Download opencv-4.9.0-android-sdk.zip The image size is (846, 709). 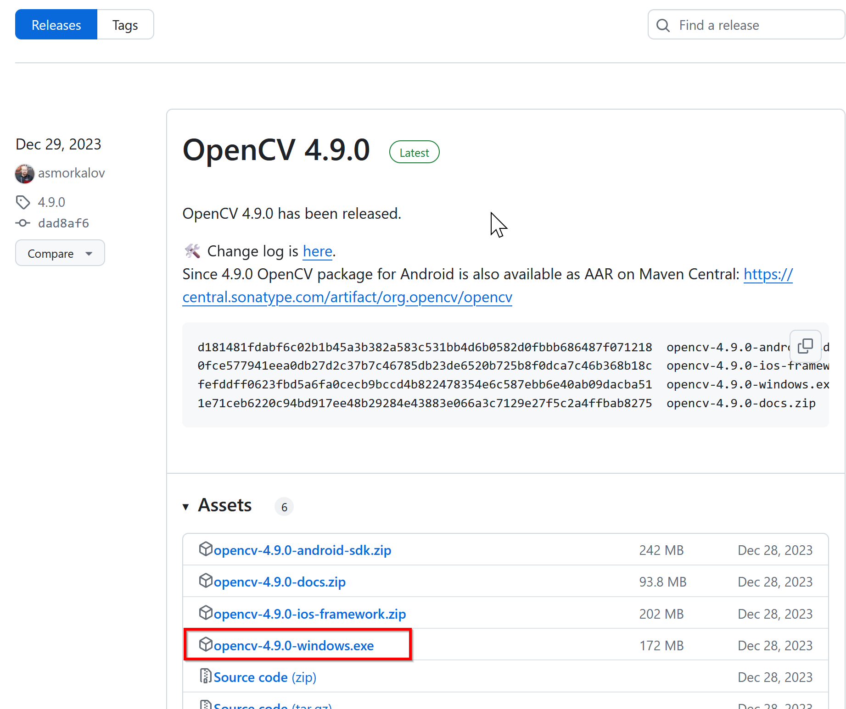pos(302,550)
